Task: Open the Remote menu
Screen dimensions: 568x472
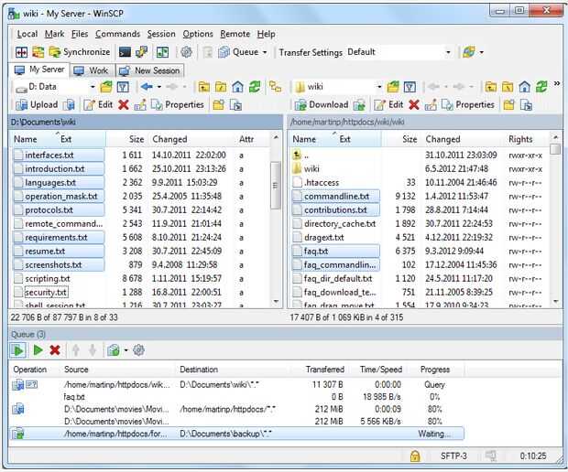Action: [235, 34]
